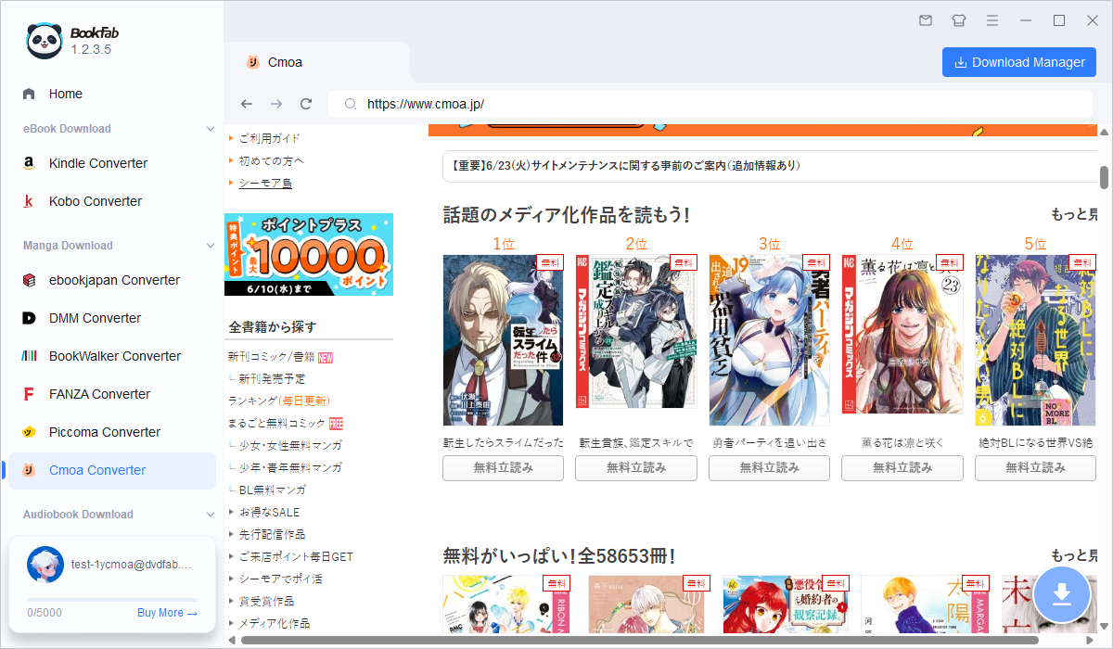Viewport: 1113px width, 649px height.
Task: Click まるごと無料コミック link
Action: tap(276, 423)
